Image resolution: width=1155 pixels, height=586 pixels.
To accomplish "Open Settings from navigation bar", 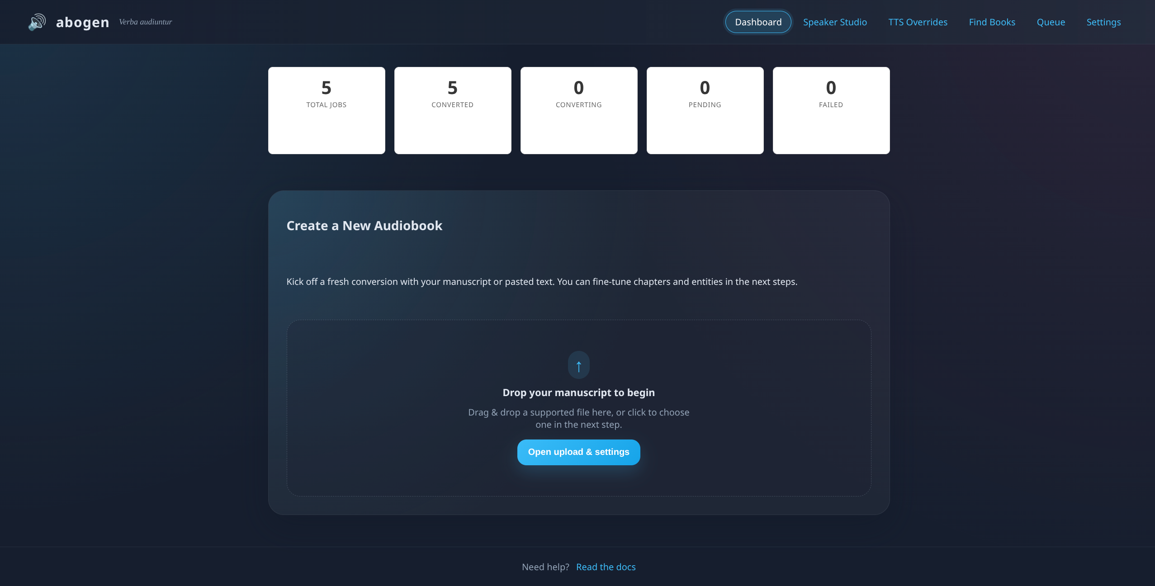I will (x=1103, y=22).
